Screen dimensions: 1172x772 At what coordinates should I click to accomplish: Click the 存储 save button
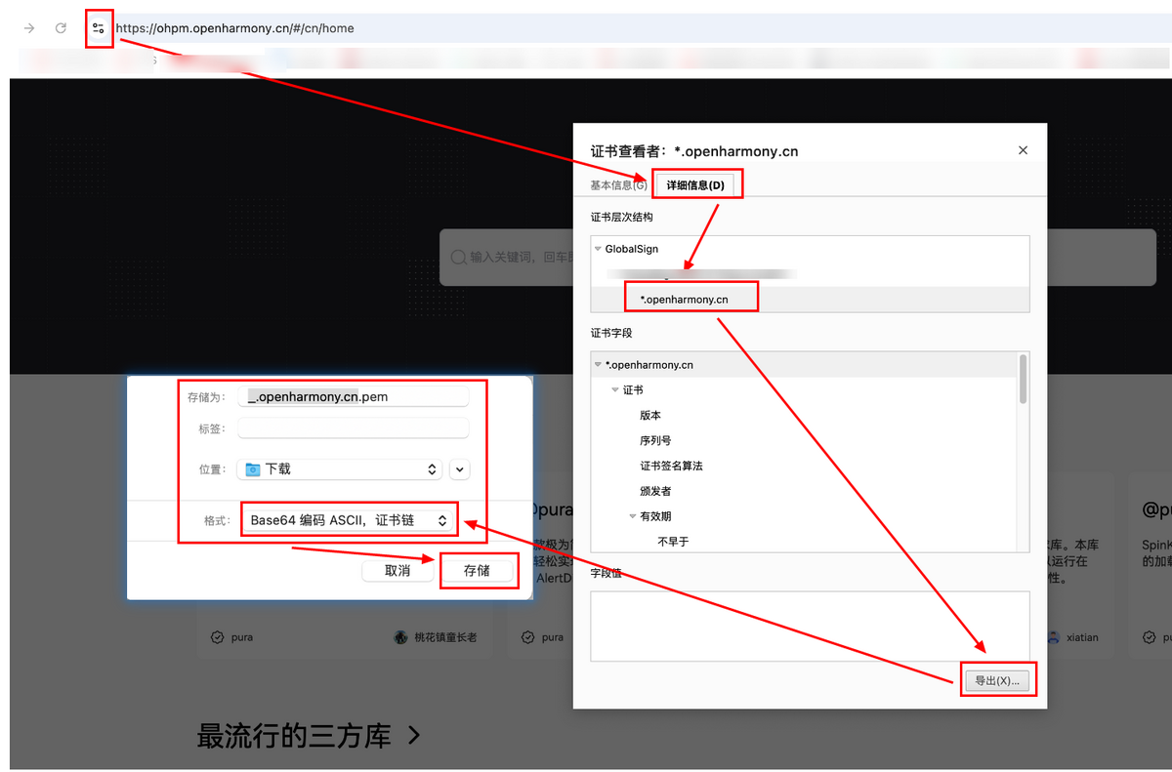coord(477,571)
